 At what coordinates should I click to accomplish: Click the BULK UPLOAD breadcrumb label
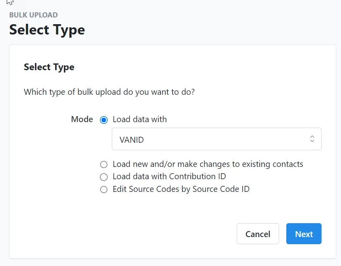(x=33, y=15)
